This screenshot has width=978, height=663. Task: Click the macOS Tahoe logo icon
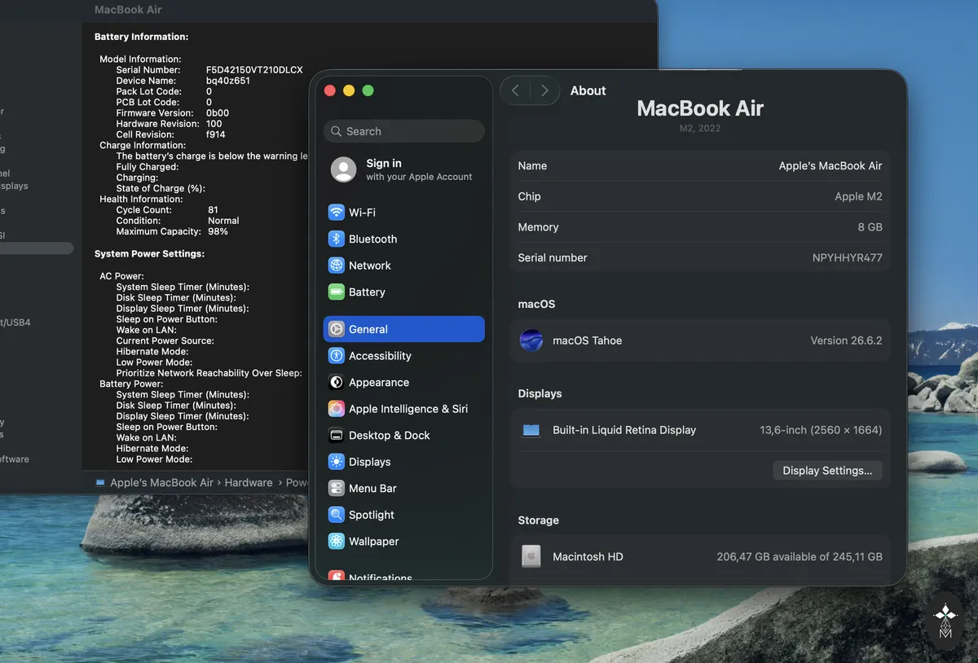pyautogui.click(x=531, y=340)
